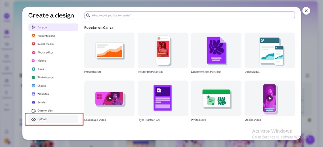Select the Sheets category
This screenshot has height=147, width=323.
point(53,86)
